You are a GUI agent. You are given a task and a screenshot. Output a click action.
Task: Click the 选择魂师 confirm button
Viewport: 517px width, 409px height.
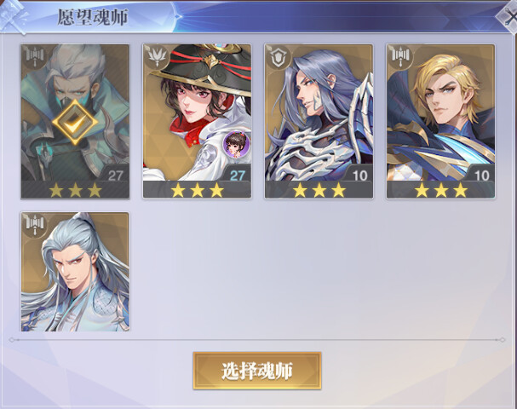tap(257, 371)
